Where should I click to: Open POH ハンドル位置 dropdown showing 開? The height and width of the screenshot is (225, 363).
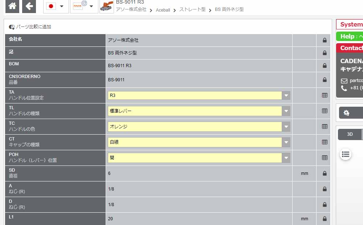pyautogui.click(x=199, y=158)
